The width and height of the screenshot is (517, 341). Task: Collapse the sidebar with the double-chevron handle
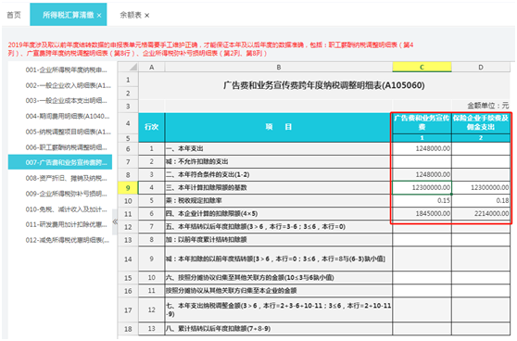pyautogui.click(x=115, y=221)
